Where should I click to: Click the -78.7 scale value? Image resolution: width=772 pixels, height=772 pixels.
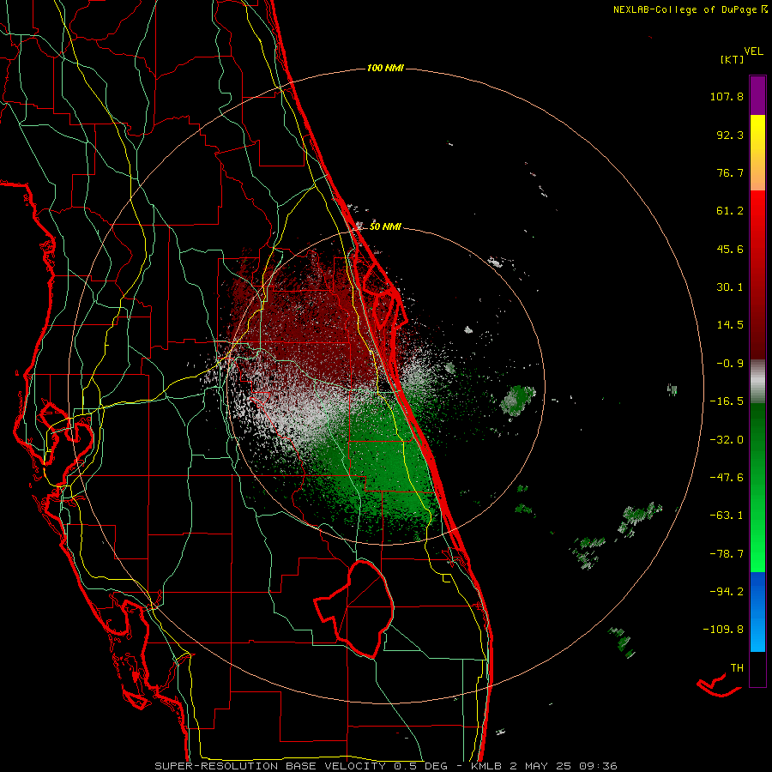727,554
